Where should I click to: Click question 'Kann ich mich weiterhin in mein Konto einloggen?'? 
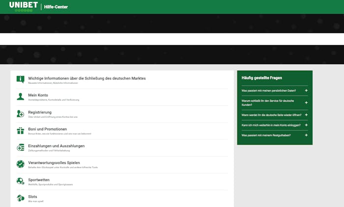coord(271,125)
